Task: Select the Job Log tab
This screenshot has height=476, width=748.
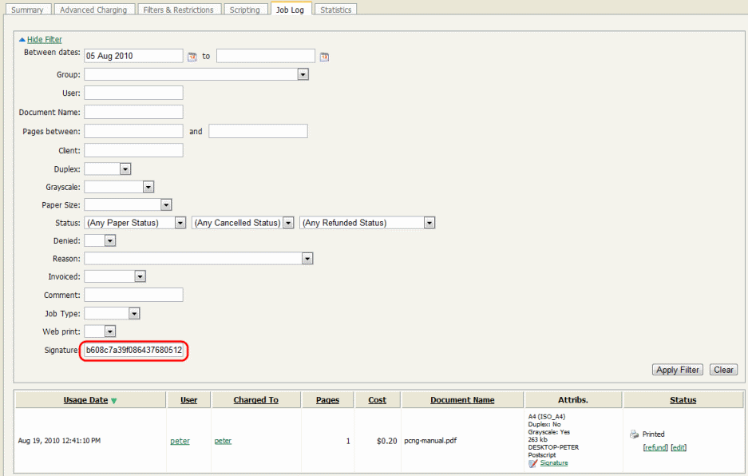Action: click(x=290, y=9)
